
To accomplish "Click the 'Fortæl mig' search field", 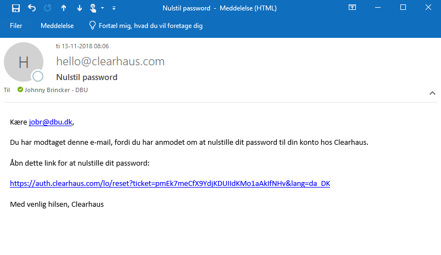I will point(150,26).
